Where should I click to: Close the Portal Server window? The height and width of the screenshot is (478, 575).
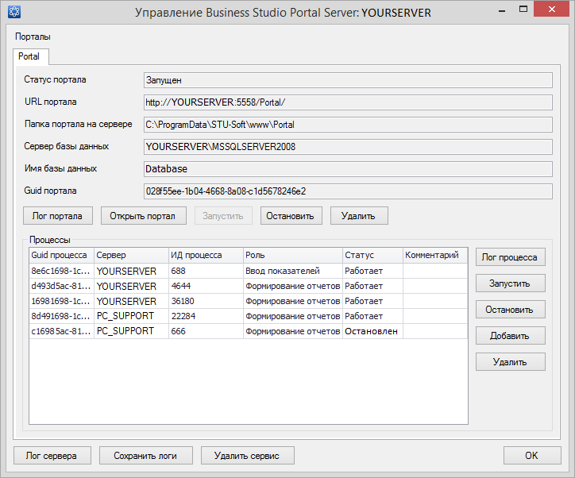tap(551, 10)
